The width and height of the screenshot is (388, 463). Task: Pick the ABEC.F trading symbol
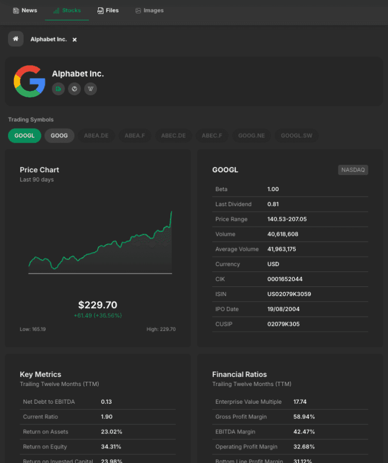(x=212, y=136)
